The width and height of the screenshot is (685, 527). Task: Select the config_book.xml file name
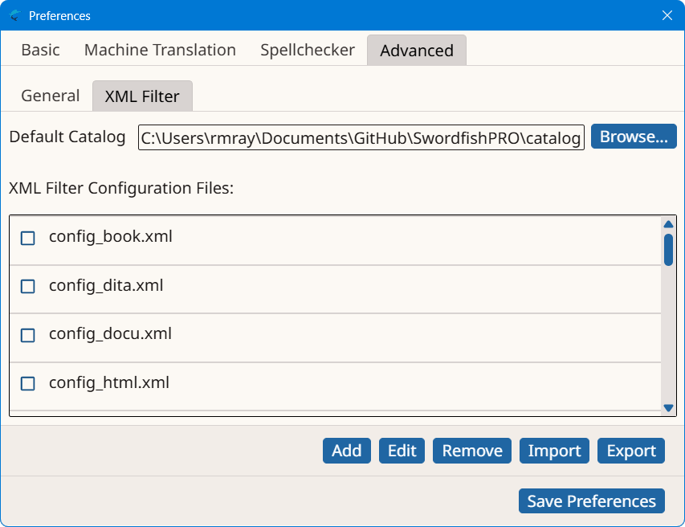click(111, 236)
